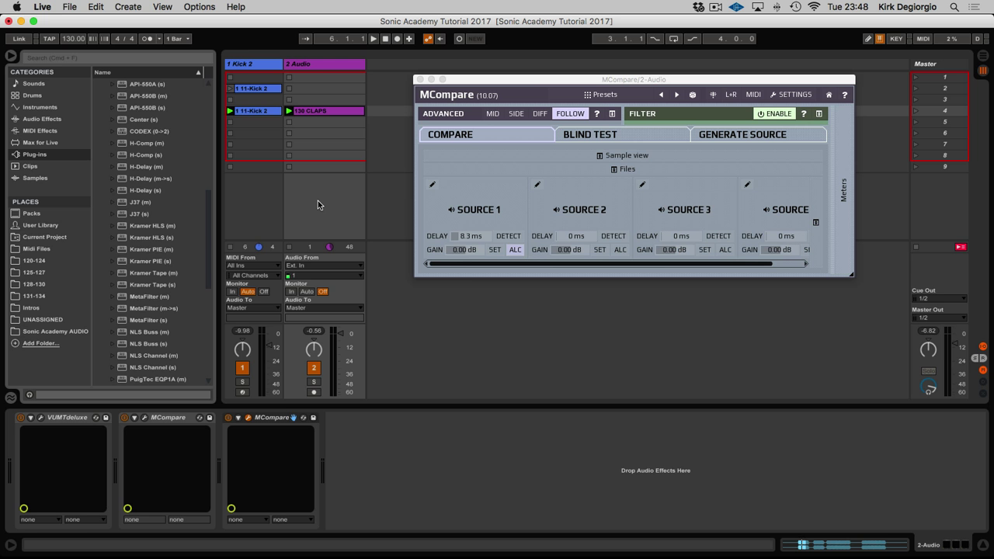
Task: Toggle ALC for Source 1
Action: (515, 250)
